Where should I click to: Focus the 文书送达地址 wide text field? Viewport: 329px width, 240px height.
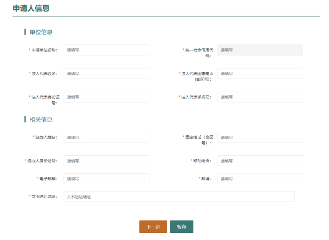pyautogui.click(x=179, y=197)
